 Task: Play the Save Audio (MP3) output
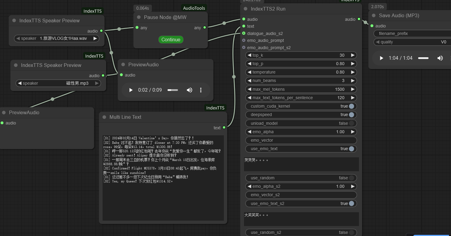(381, 58)
